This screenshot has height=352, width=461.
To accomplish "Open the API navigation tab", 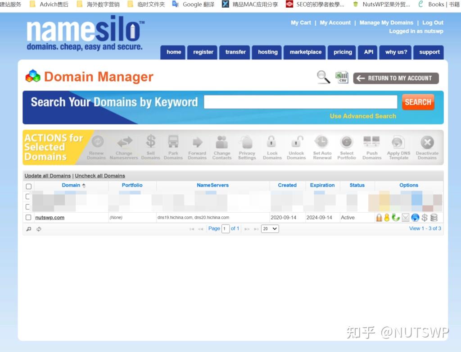I will click(x=368, y=52).
